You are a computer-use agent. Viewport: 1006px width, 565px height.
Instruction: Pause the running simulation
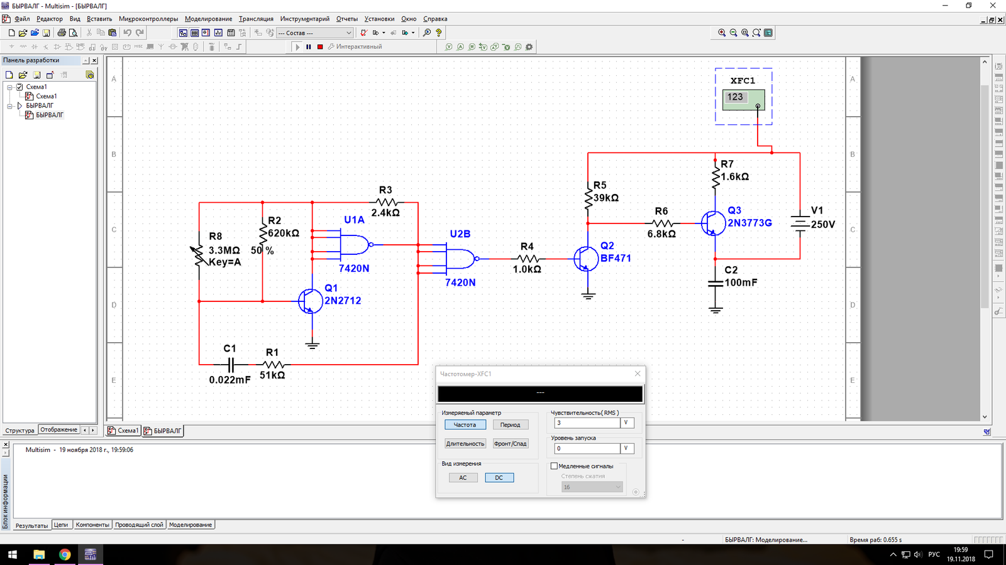click(308, 47)
